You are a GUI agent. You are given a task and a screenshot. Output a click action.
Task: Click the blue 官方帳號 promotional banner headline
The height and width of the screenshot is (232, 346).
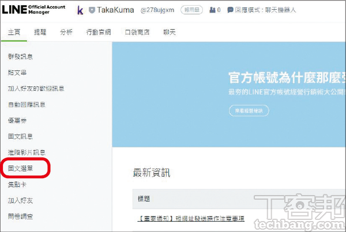tap(287, 78)
